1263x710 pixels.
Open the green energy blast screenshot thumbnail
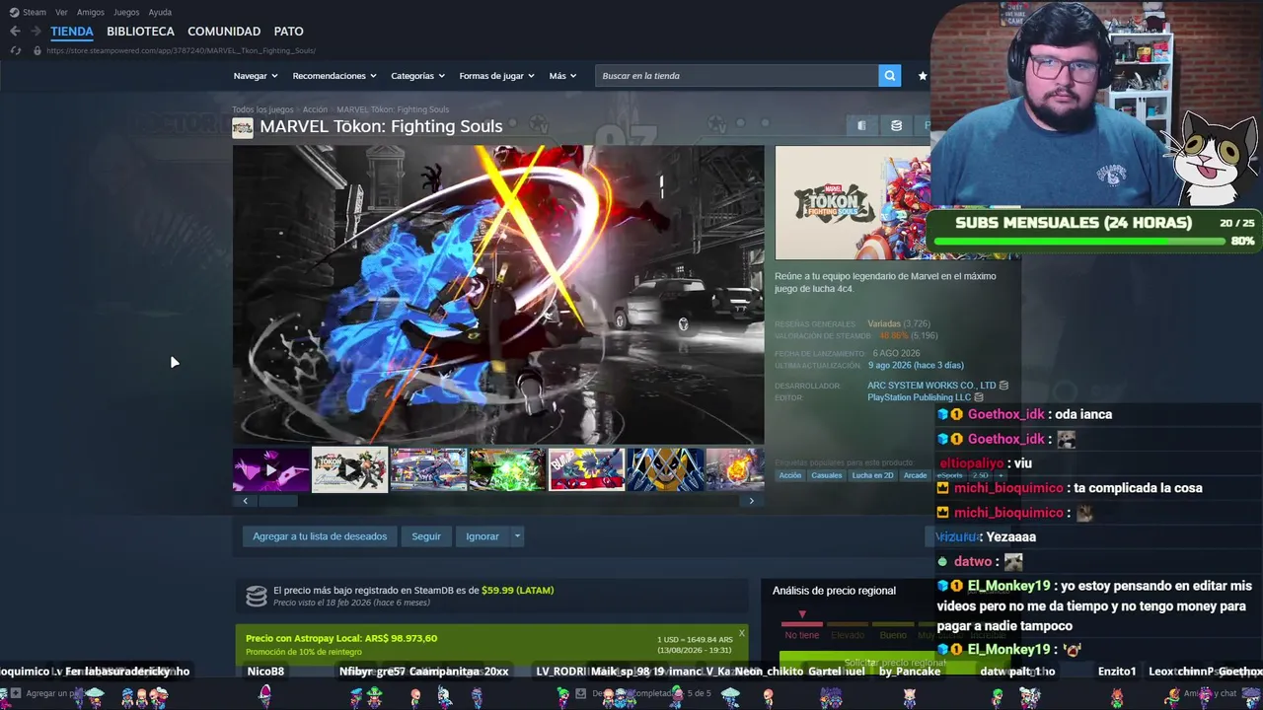click(508, 470)
